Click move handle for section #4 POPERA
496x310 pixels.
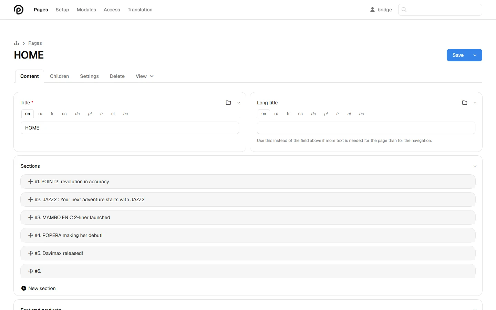31,235
